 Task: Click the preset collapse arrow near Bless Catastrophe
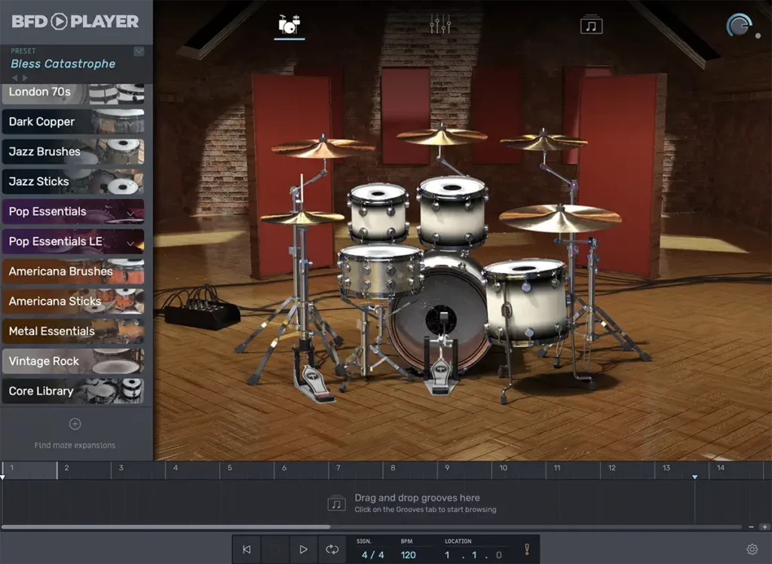pyautogui.click(x=137, y=51)
